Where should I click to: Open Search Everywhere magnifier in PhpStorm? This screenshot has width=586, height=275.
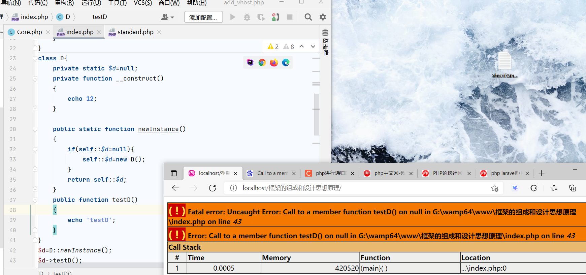[308, 17]
